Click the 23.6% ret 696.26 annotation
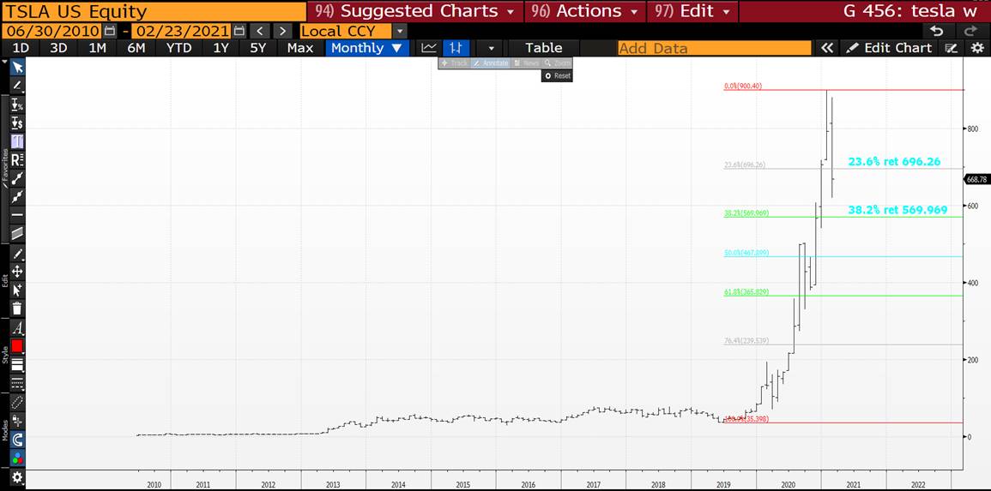This screenshot has height=491, width=991. [894, 162]
